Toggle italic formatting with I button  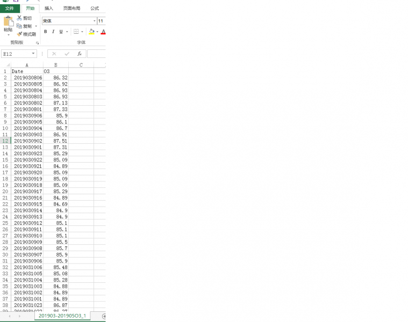point(53,32)
